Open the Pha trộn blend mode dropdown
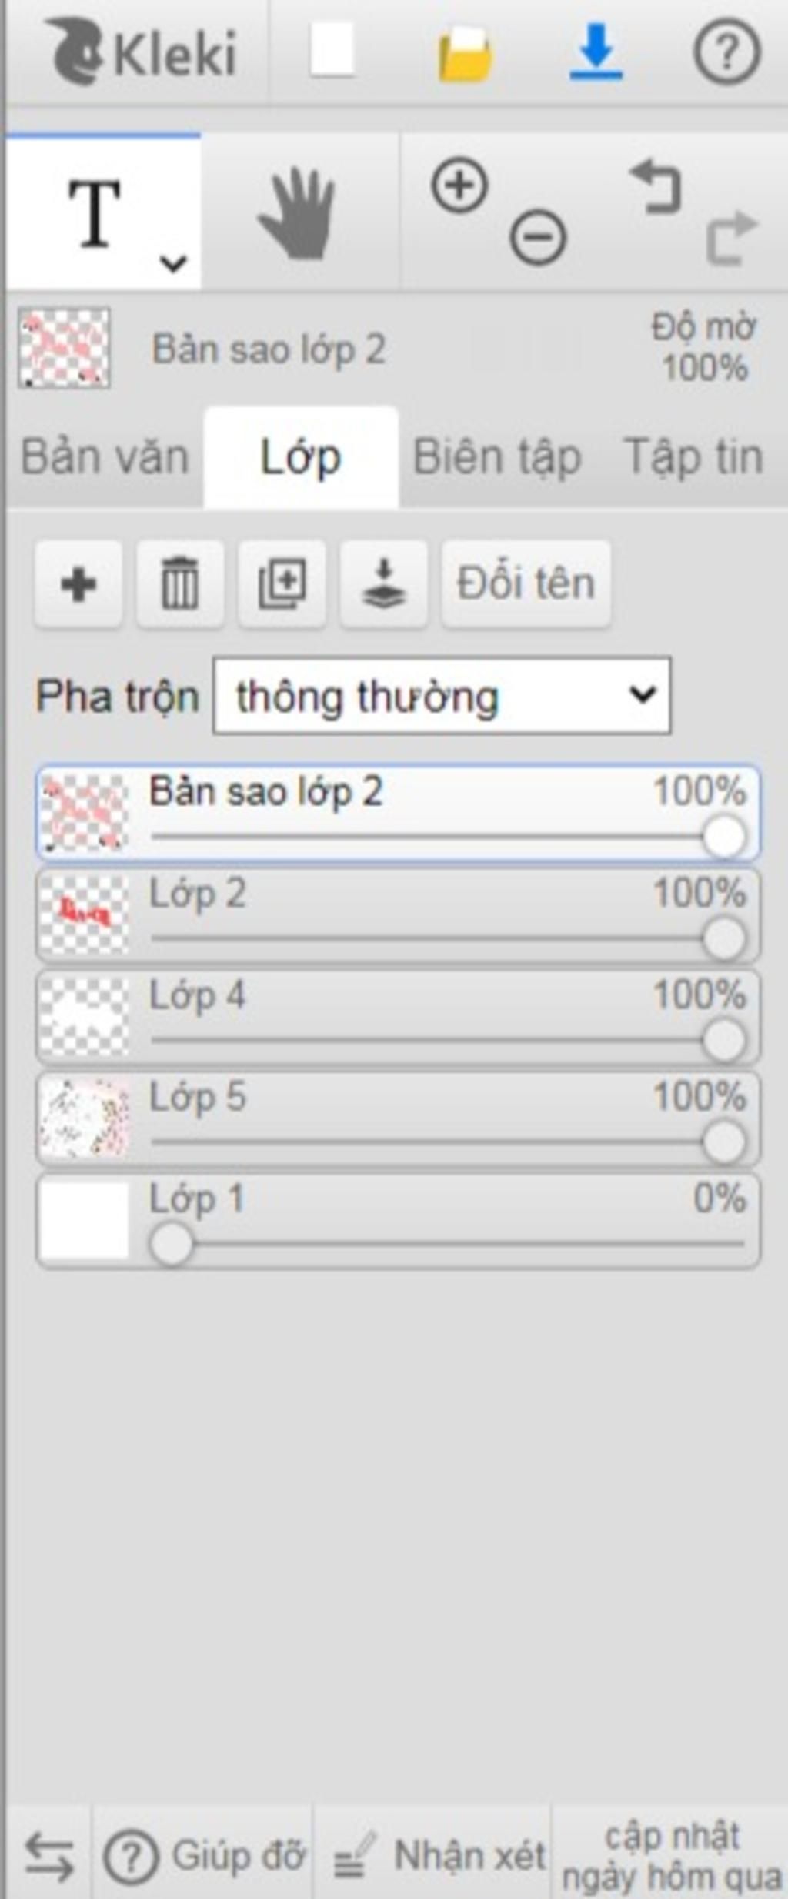Viewport: 788px width, 1899px height. coord(442,695)
